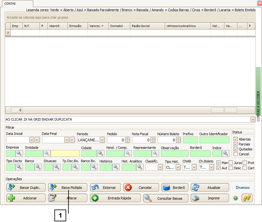Select the CONTAS tab
262x222 pixels.
pyautogui.click(x=10, y=3)
